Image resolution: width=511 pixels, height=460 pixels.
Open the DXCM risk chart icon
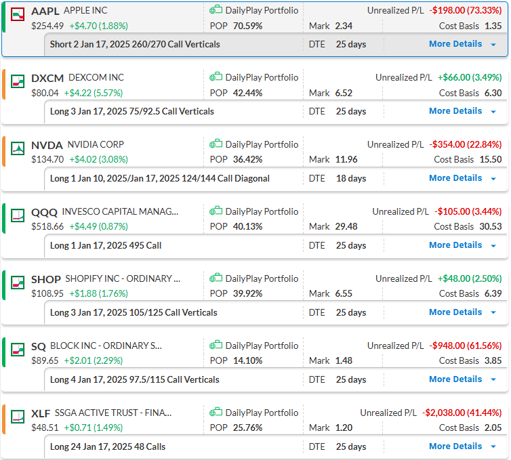coord(18,81)
